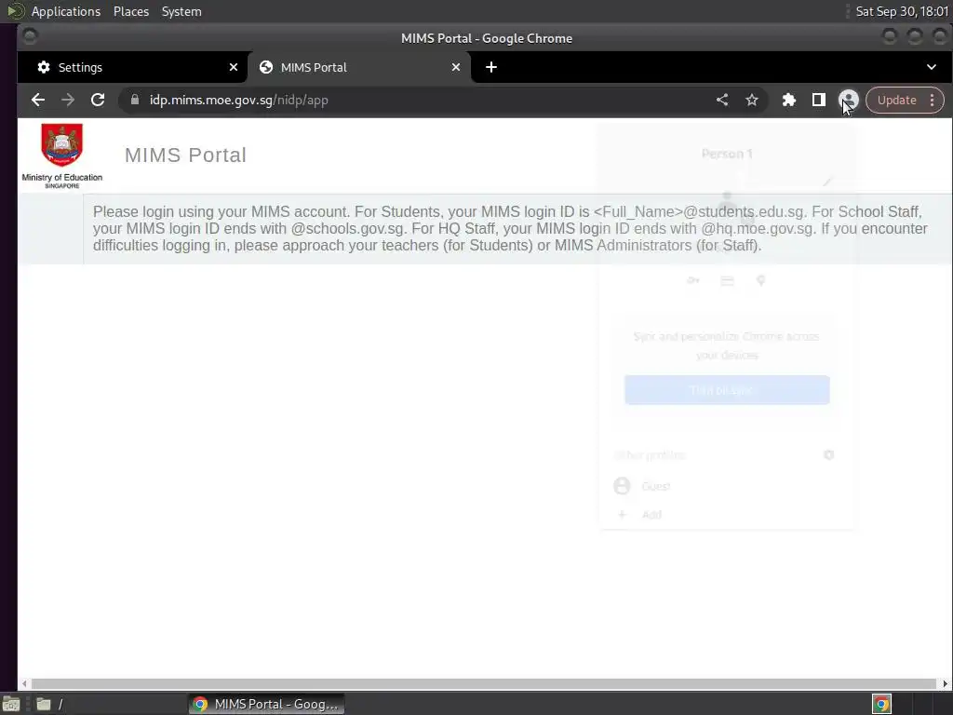Open the Applications menu
The width and height of the screenshot is (953, 715).
coord(66,11)
